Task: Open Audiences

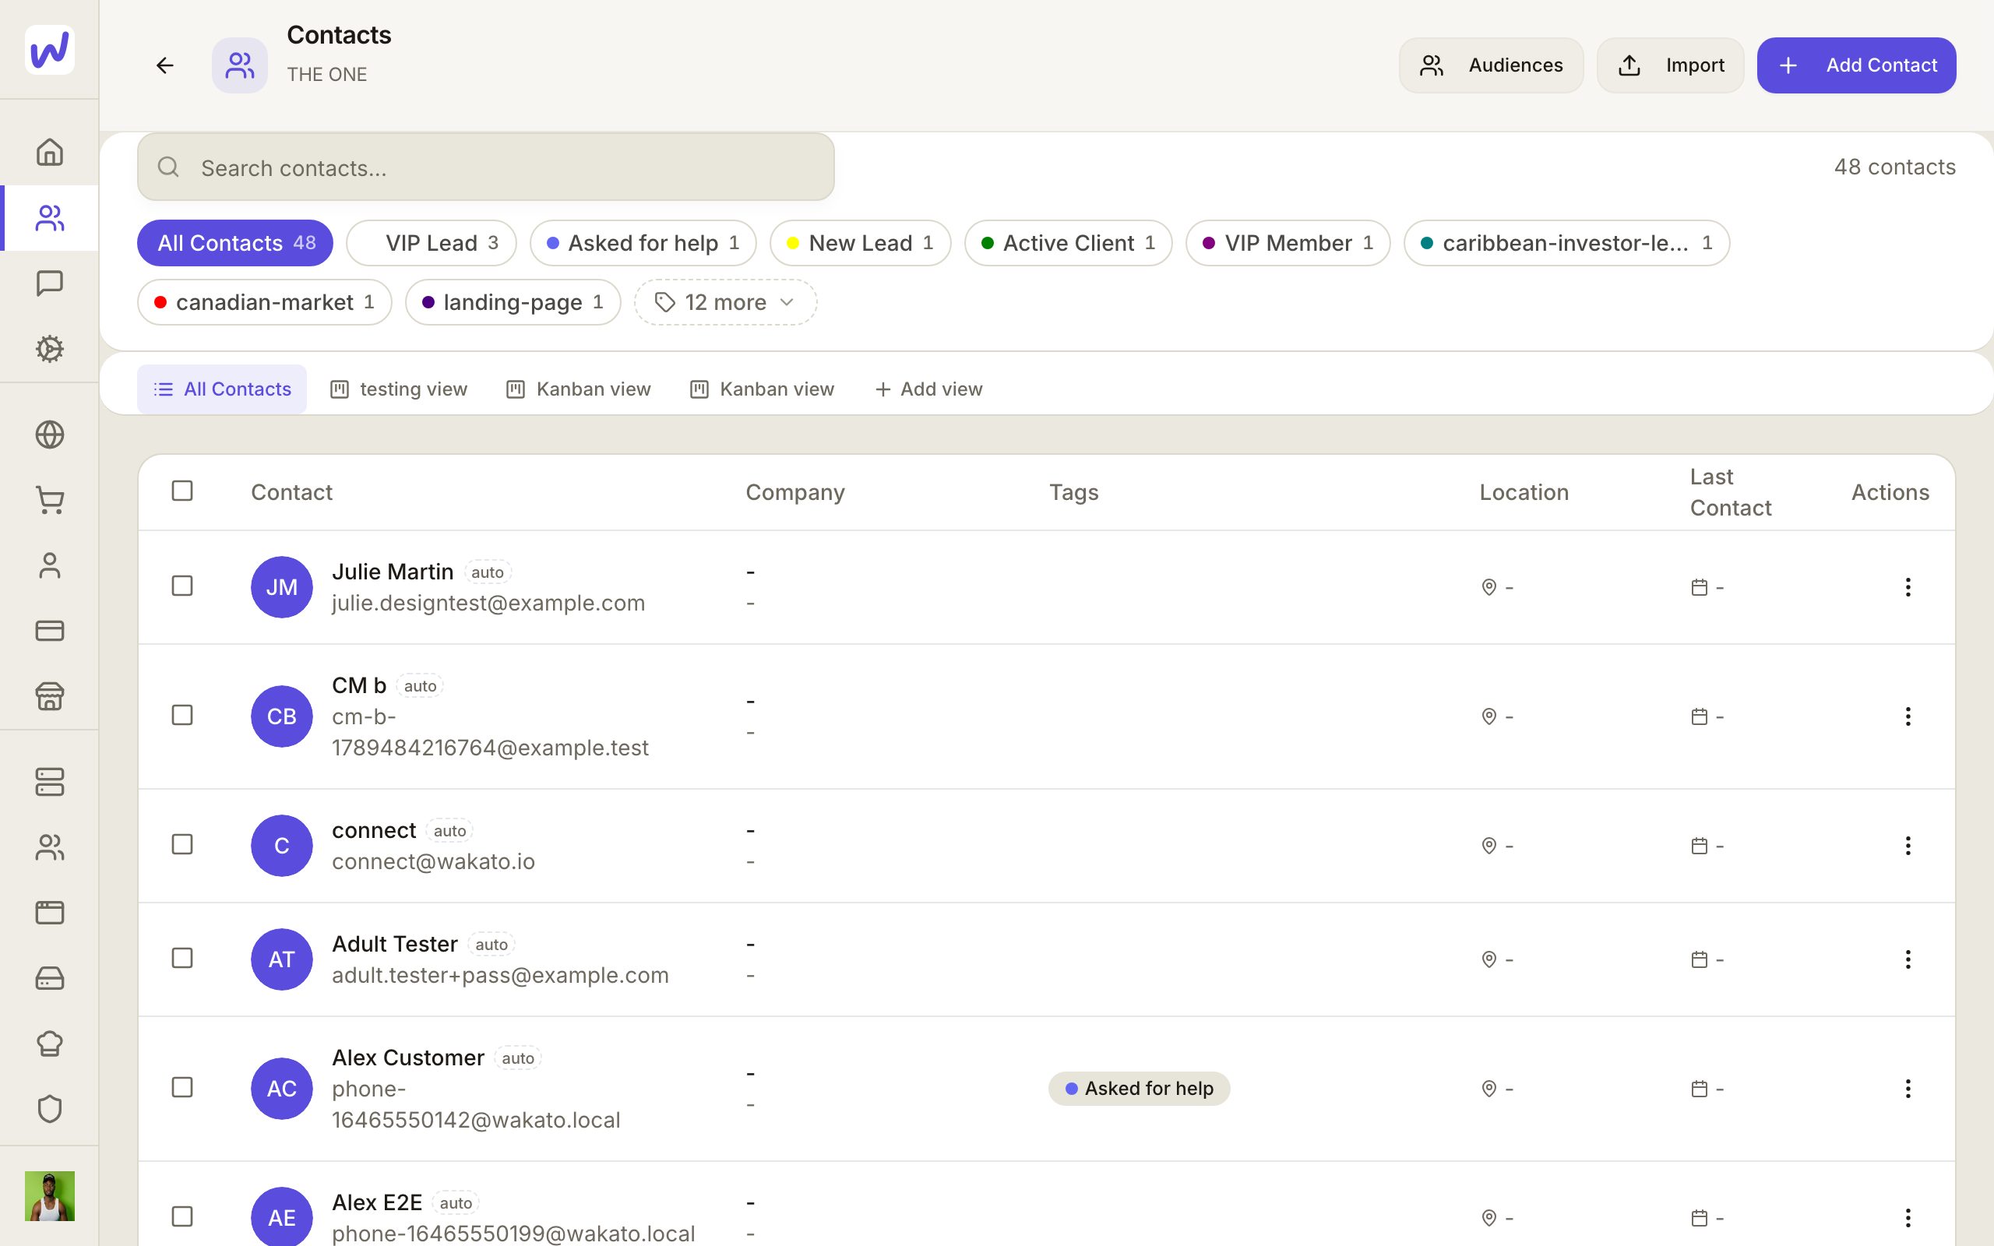Action: 1491,65
